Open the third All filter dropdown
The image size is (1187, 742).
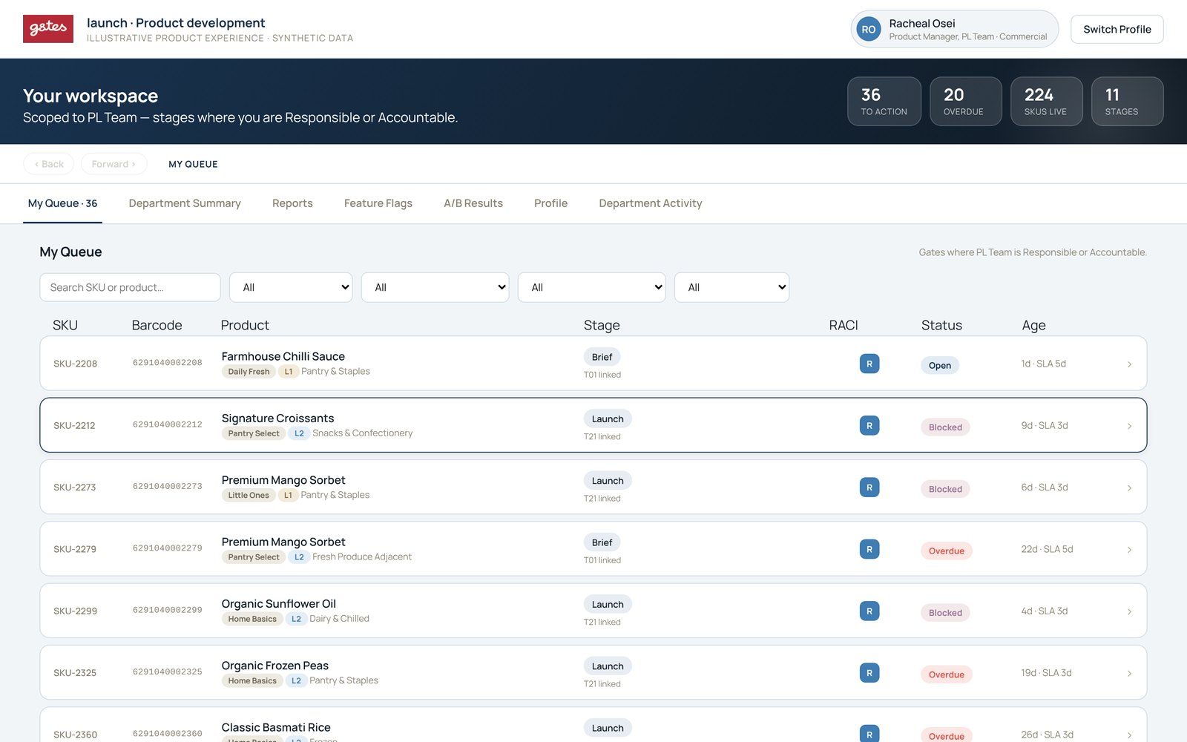(x=591, y=287)
